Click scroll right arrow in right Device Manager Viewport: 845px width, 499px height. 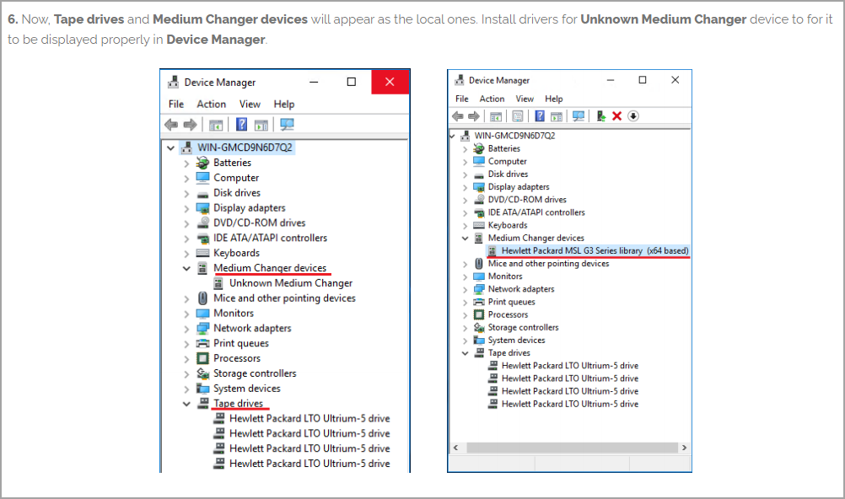click(x=685, y=448)
